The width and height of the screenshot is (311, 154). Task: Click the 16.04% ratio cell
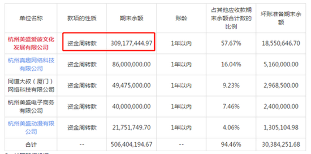(231, 64)
